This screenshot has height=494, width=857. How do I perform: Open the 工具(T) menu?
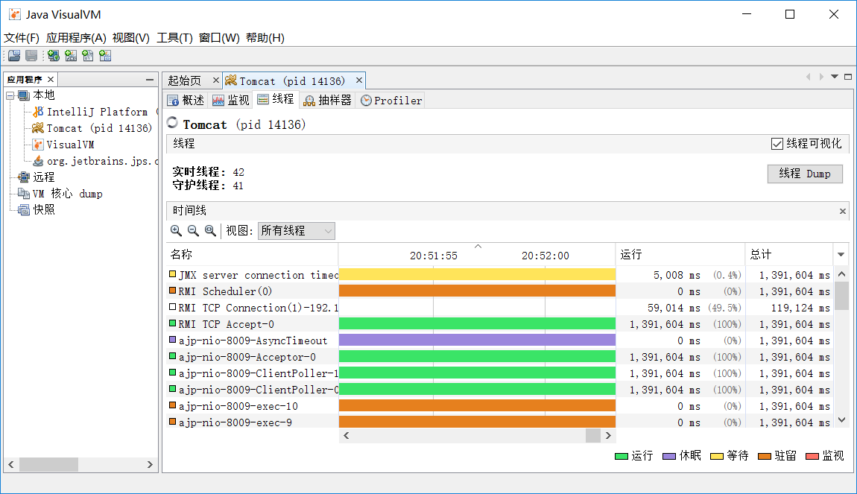(x=174, y=38)
